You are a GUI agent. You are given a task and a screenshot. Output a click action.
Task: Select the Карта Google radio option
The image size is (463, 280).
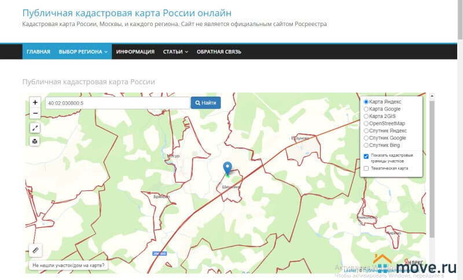coord(366,109)
